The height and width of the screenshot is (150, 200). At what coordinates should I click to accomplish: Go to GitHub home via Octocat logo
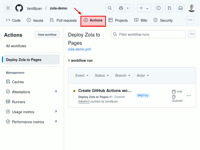pos(19,8)
